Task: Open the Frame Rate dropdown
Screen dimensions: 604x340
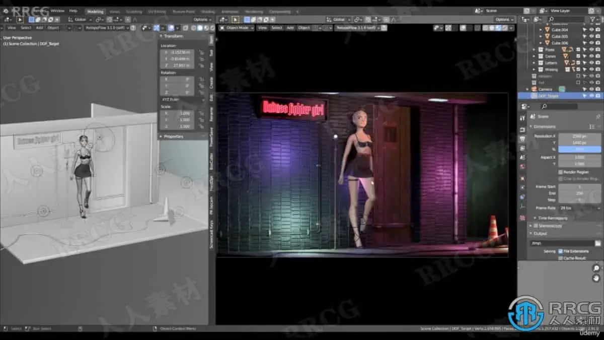Action: 578,208
